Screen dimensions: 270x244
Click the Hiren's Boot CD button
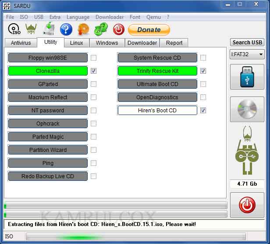tap(157, 110)
